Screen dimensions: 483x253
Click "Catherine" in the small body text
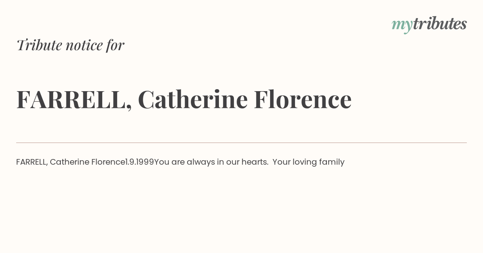pos(70,162)
